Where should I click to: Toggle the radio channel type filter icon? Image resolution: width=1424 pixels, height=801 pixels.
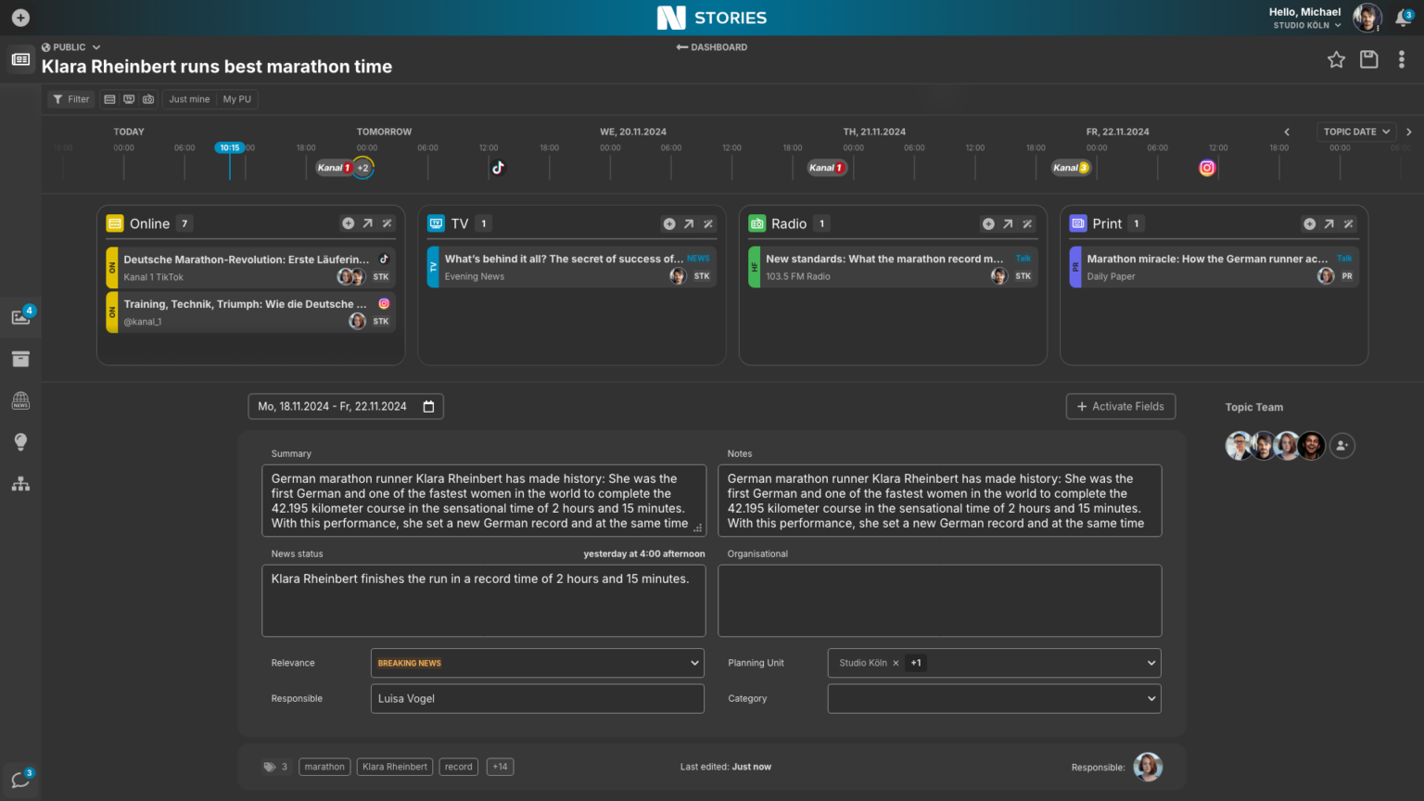pyautogui.click(x=148, y=99)
